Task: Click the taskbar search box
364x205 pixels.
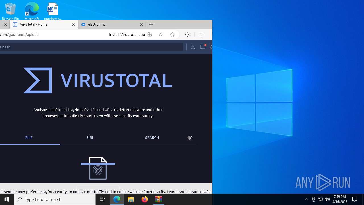Action: click(55, 199)
